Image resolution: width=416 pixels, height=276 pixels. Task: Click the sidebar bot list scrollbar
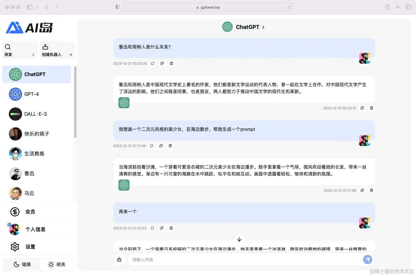[x=75, y=102]
